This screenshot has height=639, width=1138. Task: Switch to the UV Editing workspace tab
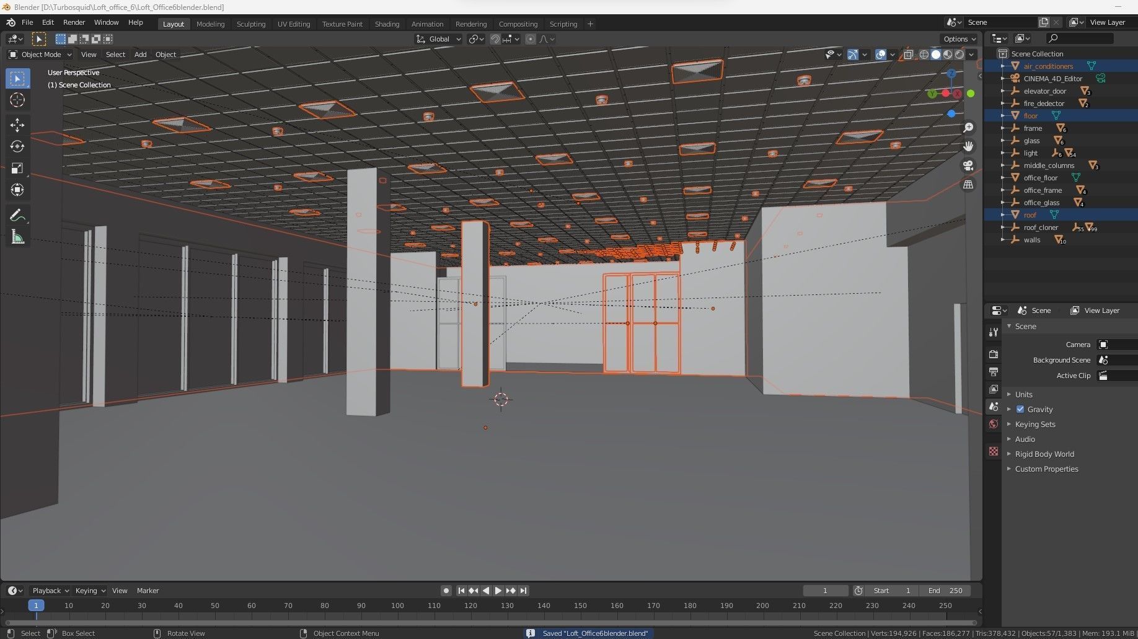[x=293, y=24]
